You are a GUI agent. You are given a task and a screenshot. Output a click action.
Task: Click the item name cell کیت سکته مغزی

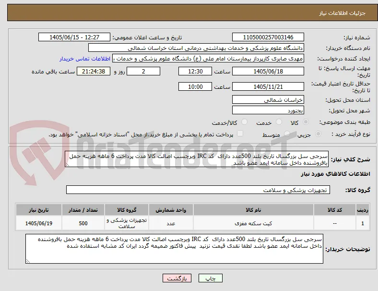click(253, 223)
